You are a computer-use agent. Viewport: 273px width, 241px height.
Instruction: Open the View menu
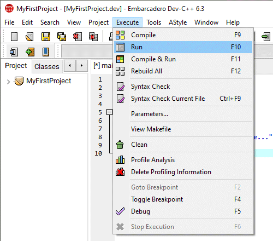coord(74,22)
